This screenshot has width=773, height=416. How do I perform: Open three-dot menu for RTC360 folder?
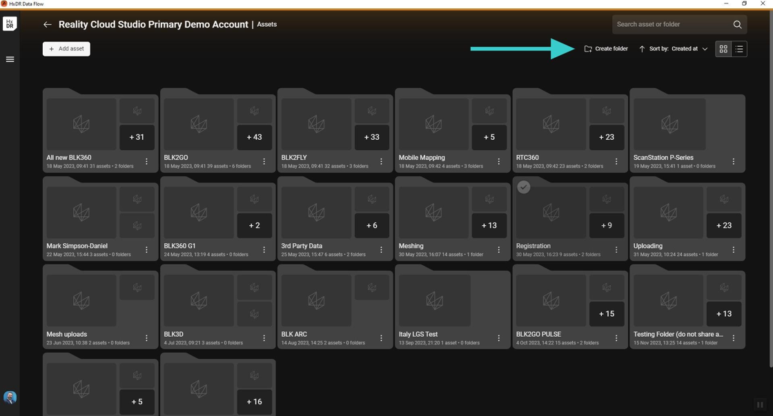point(616,161)
